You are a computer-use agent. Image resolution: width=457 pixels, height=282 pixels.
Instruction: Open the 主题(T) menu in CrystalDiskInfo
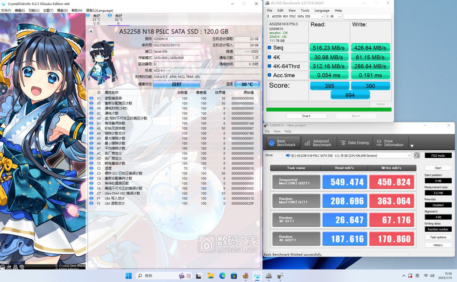pos(48,10)
